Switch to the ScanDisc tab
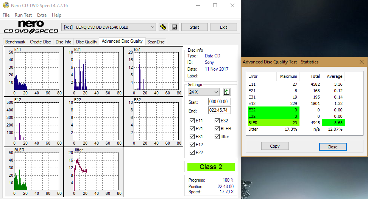This screenshot has width=368, height=199. 156,42
